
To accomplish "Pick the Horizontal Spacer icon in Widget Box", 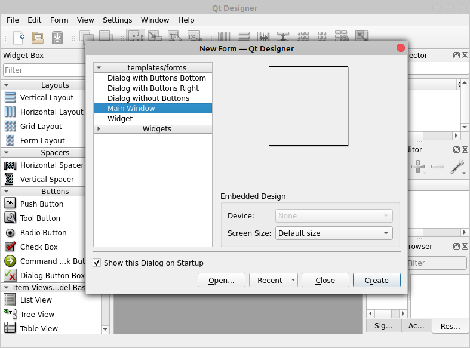I will click(10, 165).
